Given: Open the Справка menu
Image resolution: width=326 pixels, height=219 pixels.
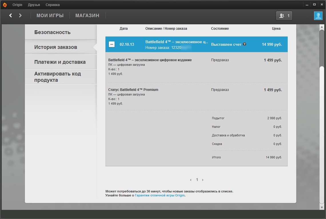Looking at the screenshot, I should pos(53,5).
